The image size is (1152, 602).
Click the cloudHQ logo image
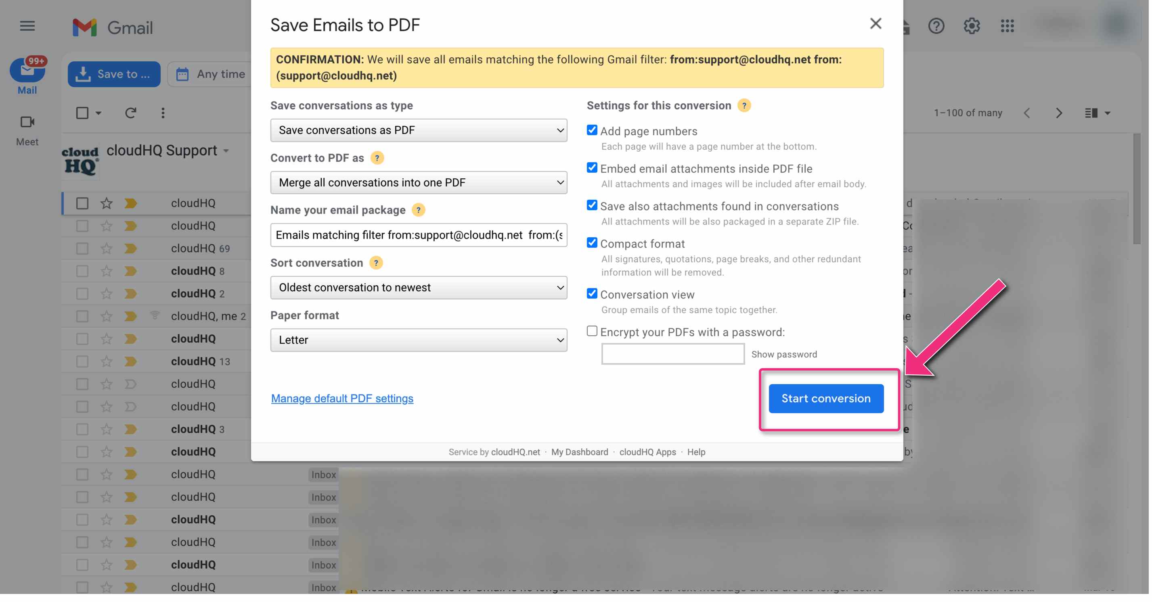pos(80,161)
